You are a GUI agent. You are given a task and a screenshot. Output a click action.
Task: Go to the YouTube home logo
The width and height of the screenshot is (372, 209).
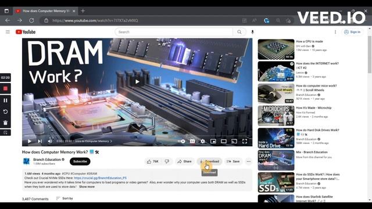[26, 32]
